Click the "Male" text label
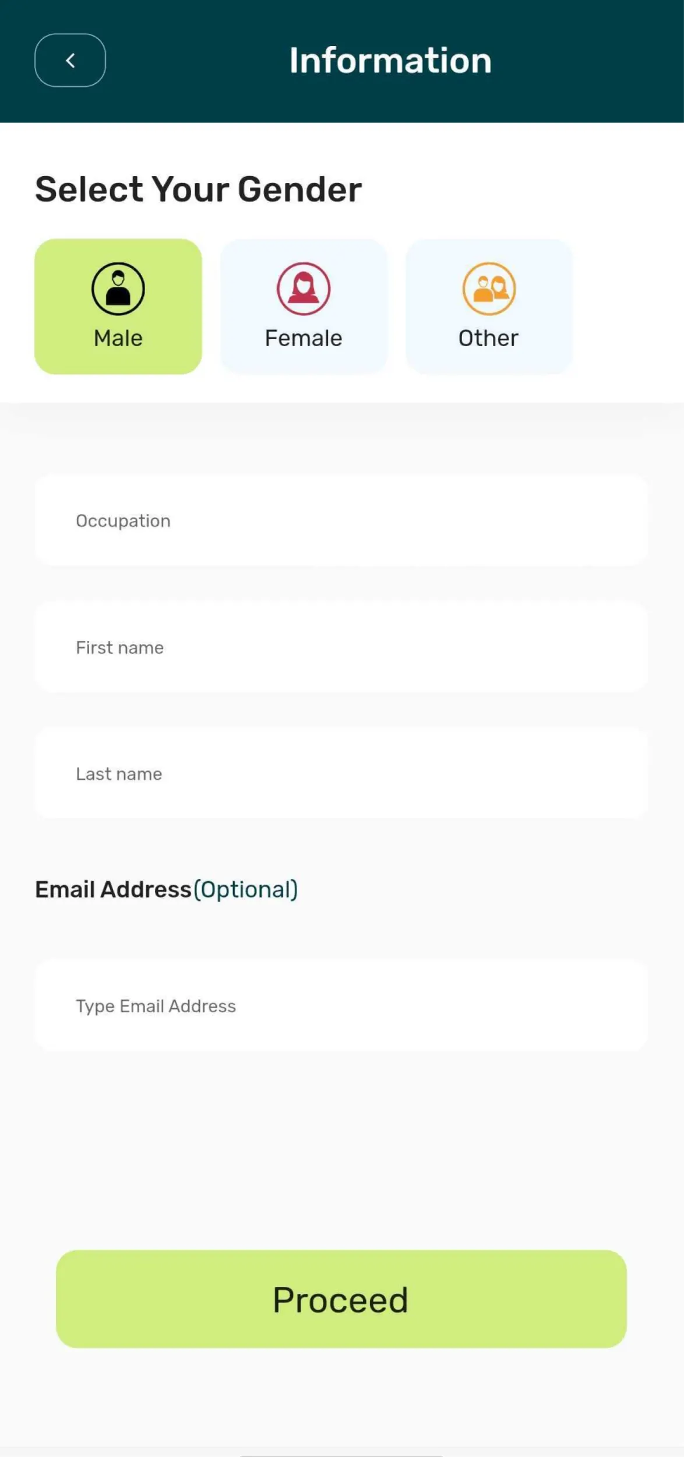This screenshot has width=684, height=1457. [118, 338]
